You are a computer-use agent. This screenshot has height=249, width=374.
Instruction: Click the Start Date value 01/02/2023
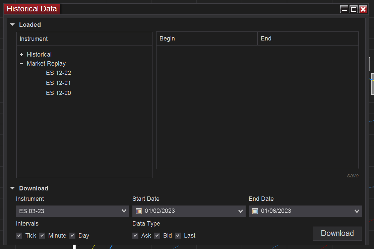pyautogui.click(x=160, y=211)
